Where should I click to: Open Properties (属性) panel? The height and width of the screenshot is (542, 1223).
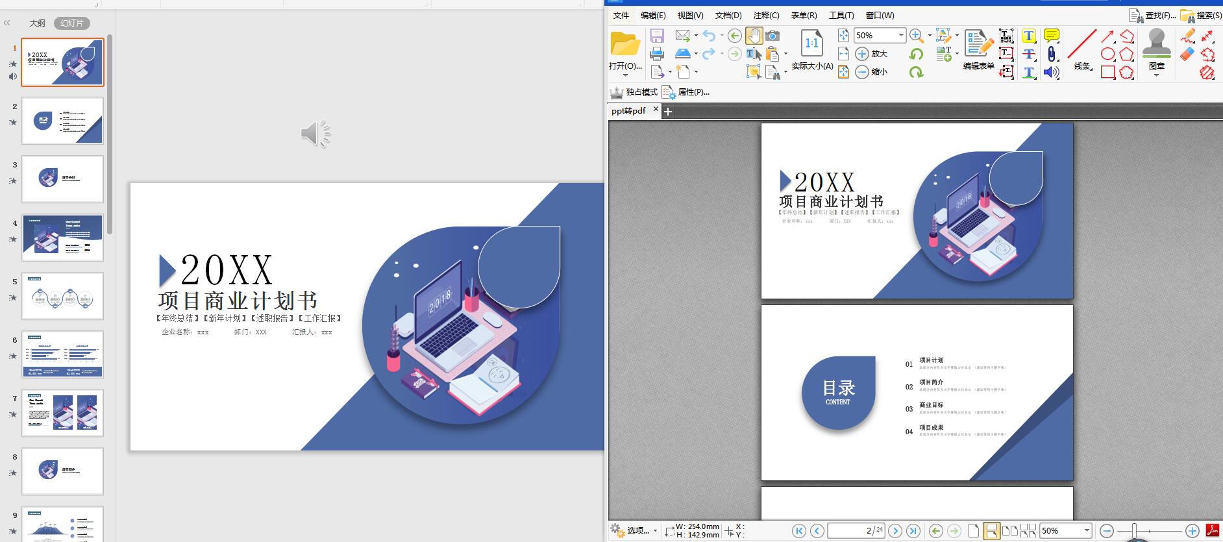click(x=686, y=92)
